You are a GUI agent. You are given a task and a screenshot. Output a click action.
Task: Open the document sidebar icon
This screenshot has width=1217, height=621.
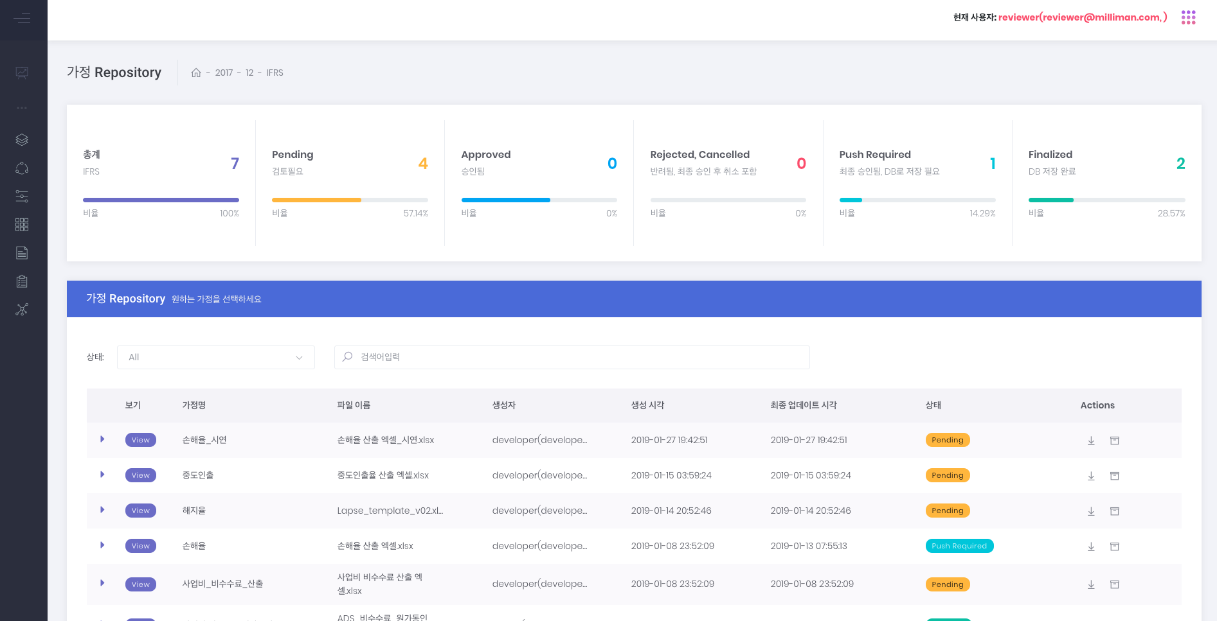(22, 252)
